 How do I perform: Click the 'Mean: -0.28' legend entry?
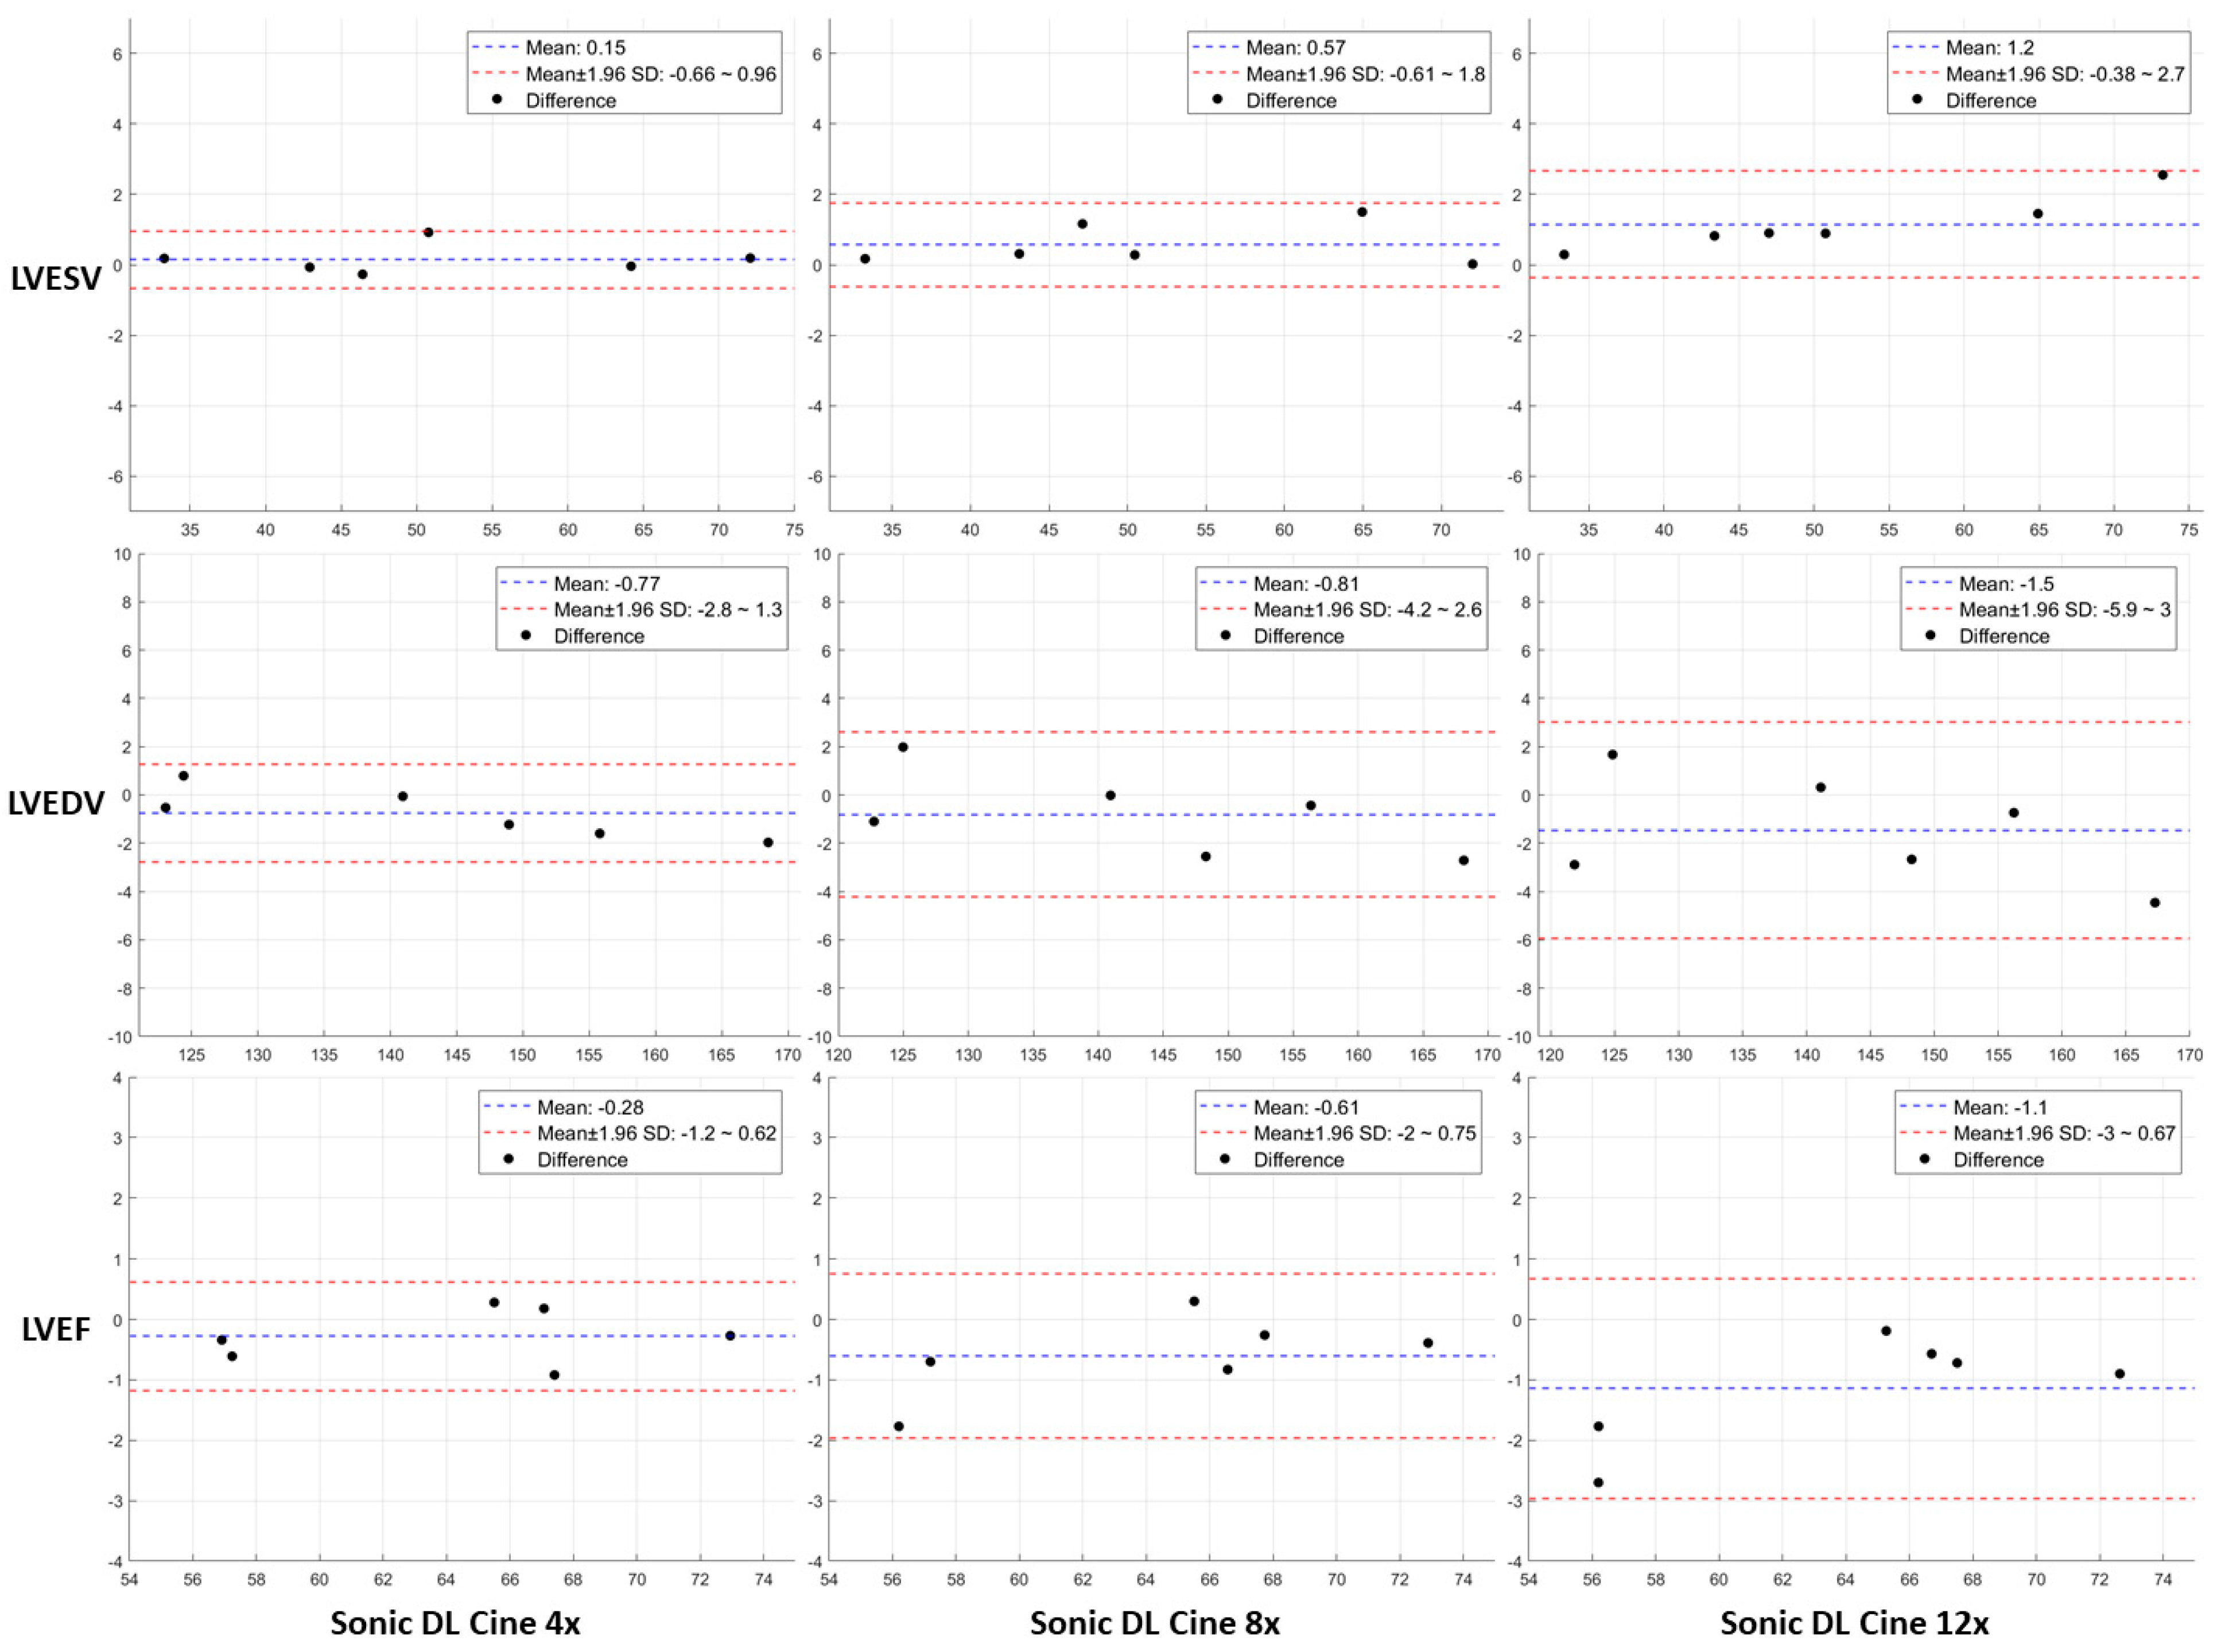point(591,1108)
